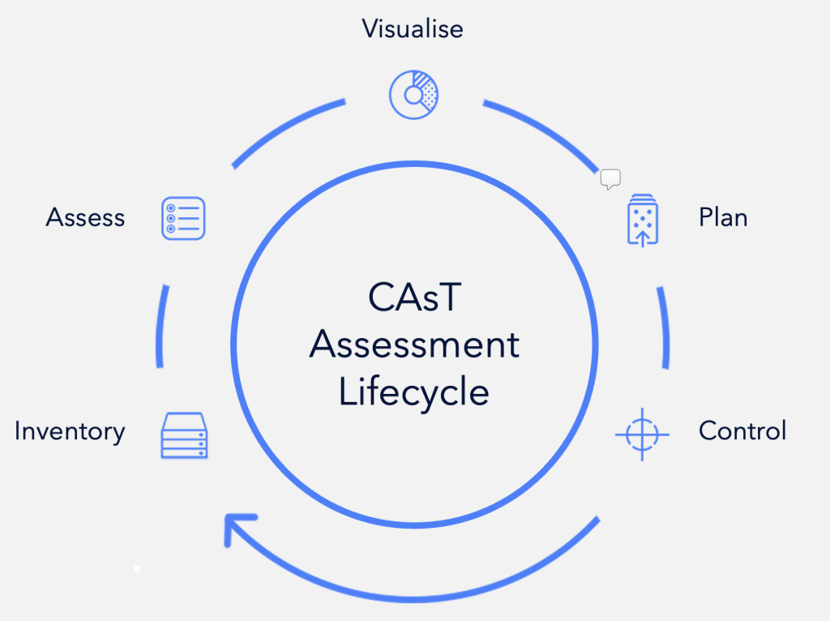Click the Assess text label

coord(85,218)
